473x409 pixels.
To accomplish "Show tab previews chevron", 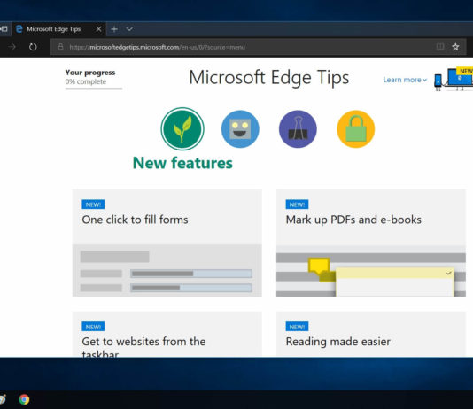I will (129, 29).
